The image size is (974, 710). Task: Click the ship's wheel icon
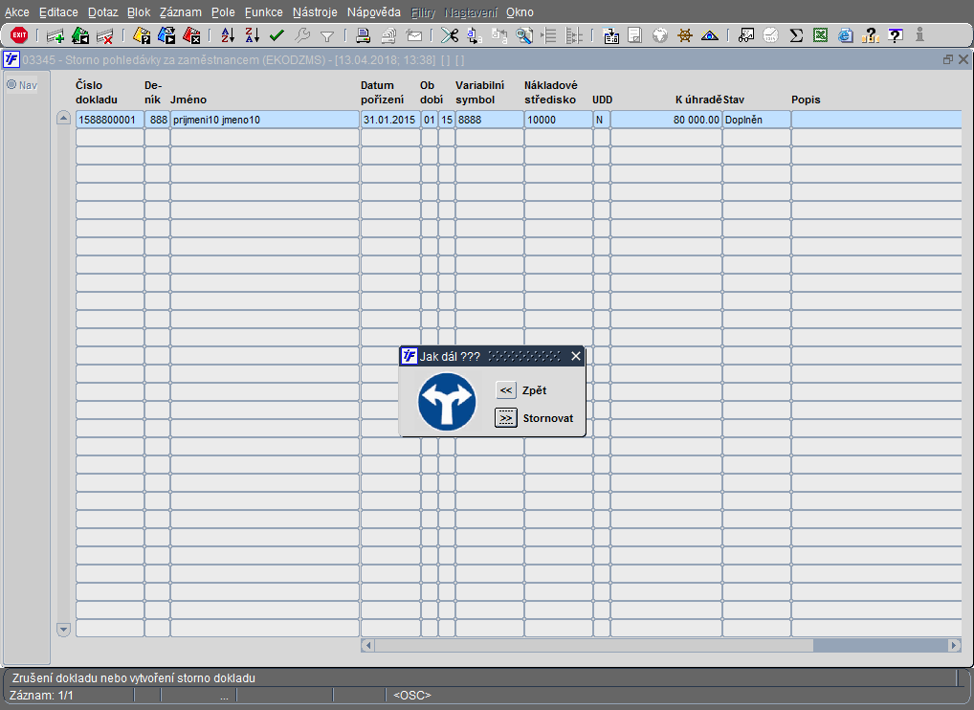684,35
